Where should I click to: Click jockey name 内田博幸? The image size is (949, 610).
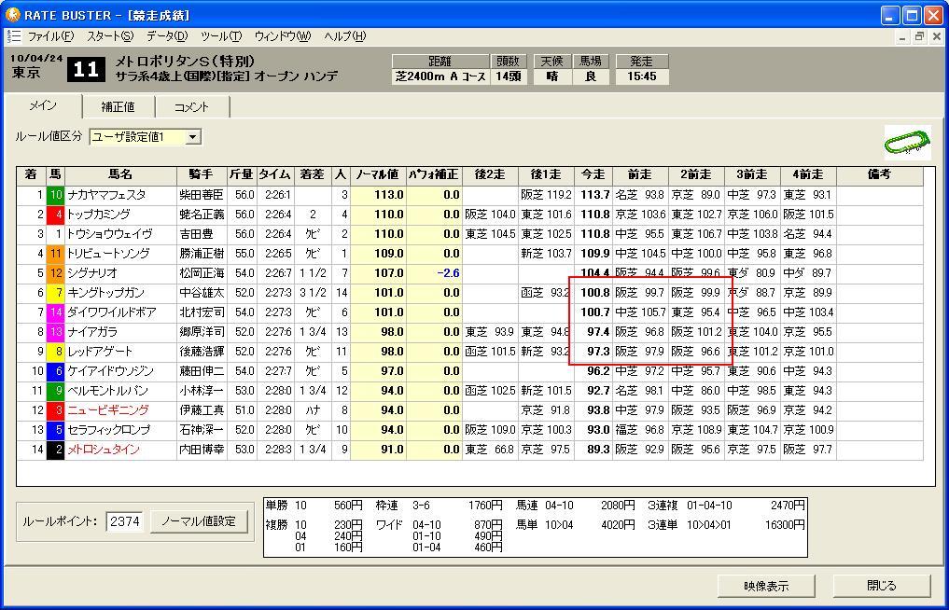[x=202, y=450]
